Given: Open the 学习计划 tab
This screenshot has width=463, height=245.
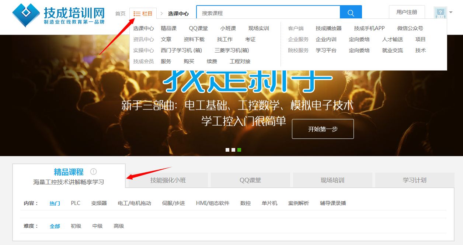Looking at the screenshot, I should (x=414, y=180).
